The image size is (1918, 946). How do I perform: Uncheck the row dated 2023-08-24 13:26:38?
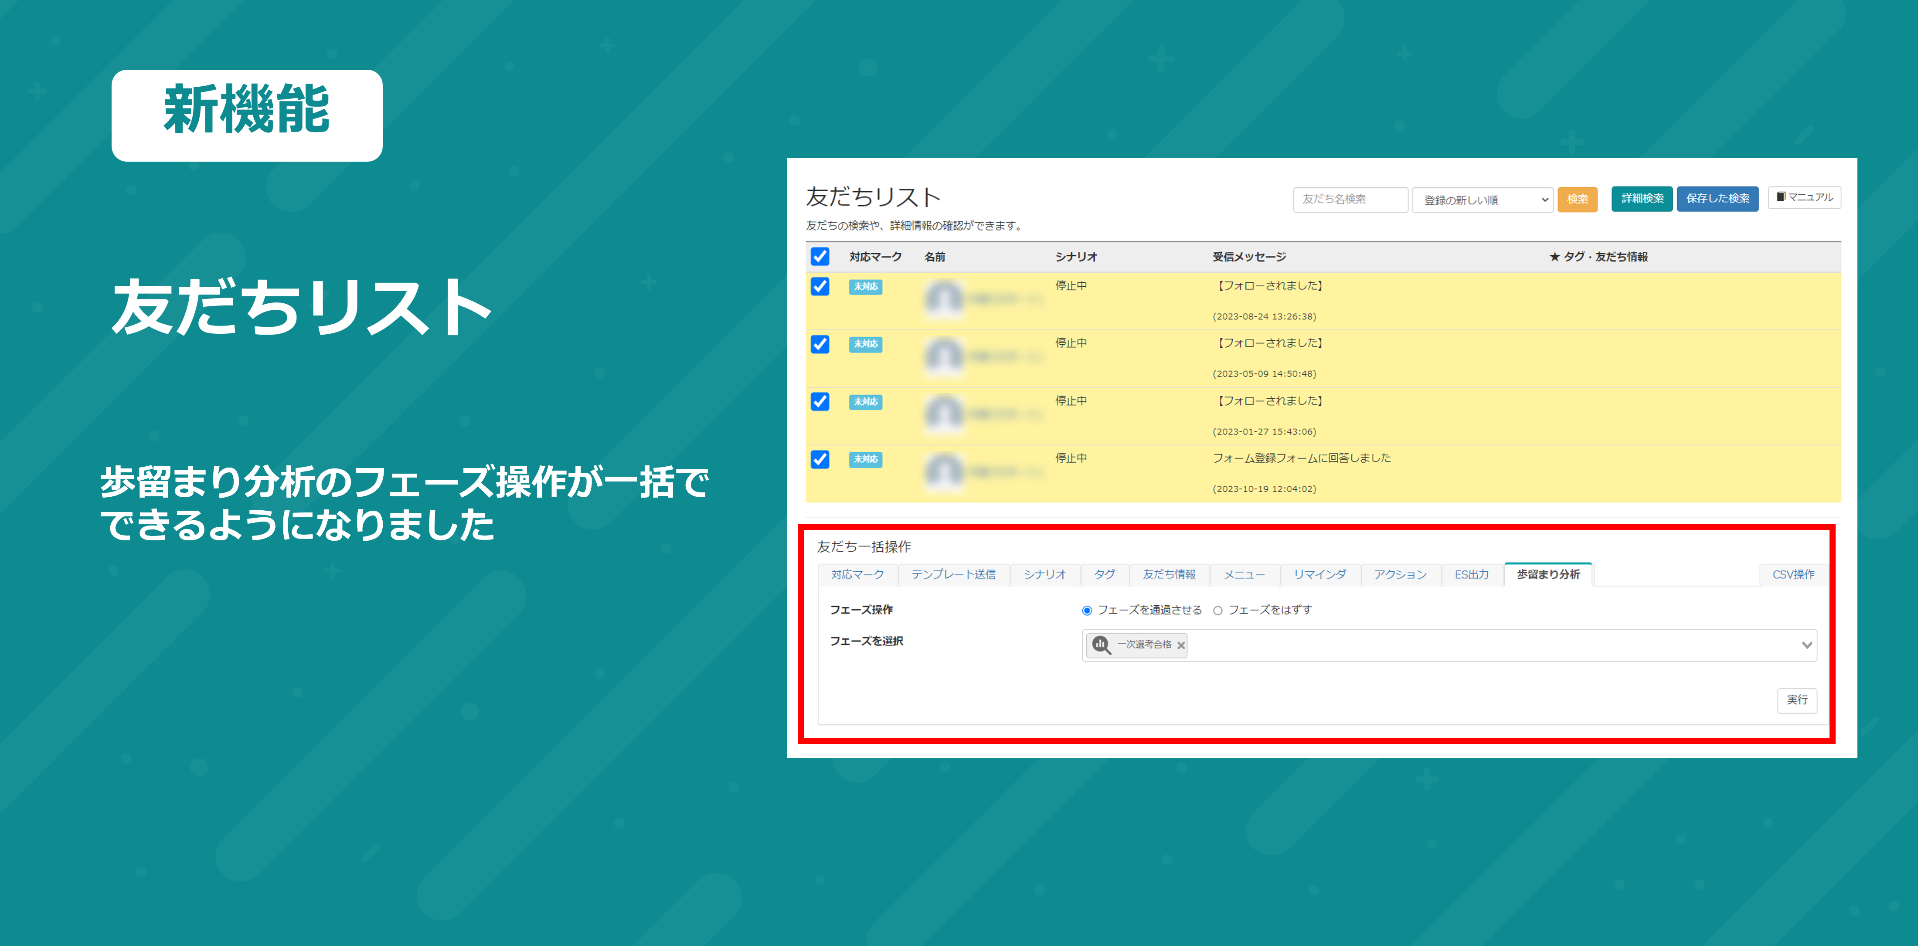[820, 287]
